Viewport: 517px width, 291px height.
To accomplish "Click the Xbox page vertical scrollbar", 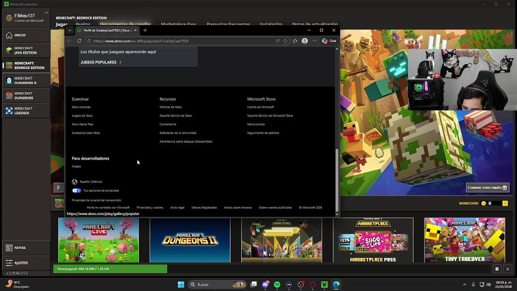I will (x=337, y=180).
